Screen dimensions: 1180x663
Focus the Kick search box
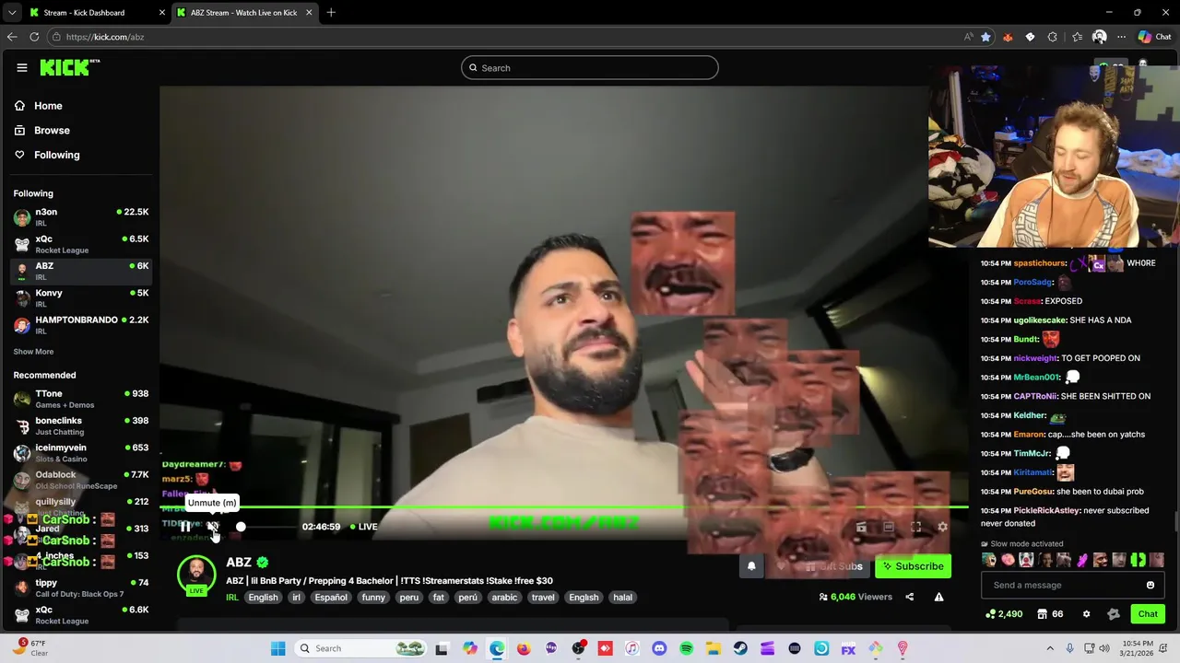[x=590, y=67]
